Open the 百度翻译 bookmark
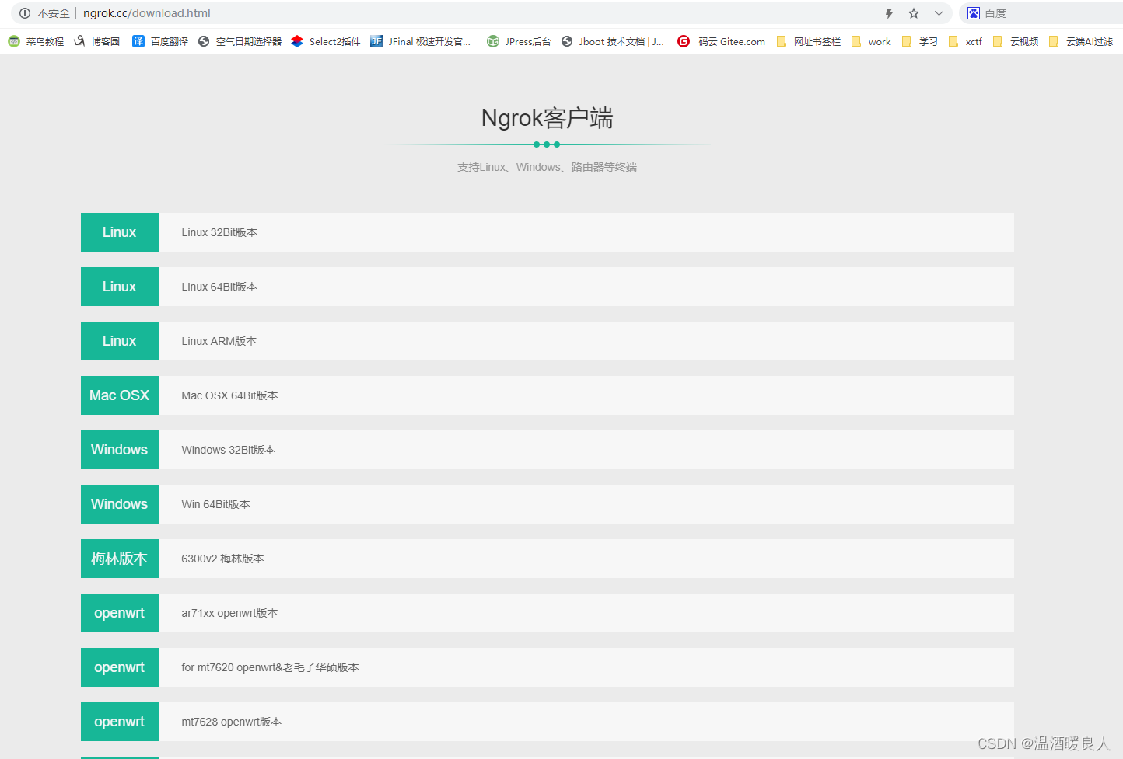Image resolution: width=1123 pixels, height=759 pixels. click(x=160, y=41)
